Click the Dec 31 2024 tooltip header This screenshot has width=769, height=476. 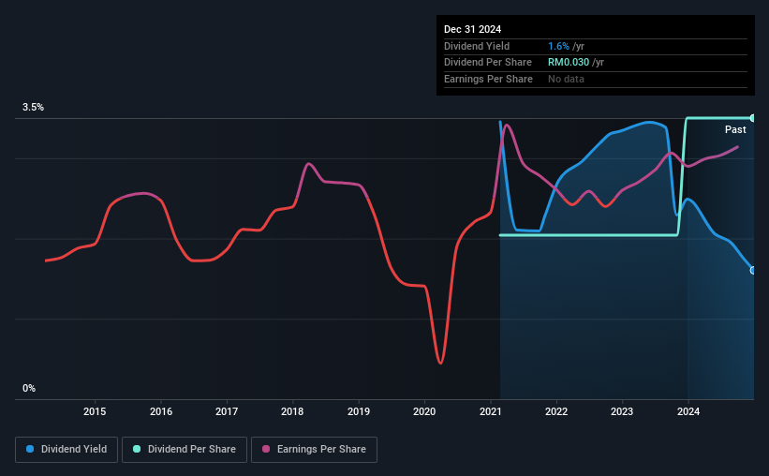click(x=472, y=29)
